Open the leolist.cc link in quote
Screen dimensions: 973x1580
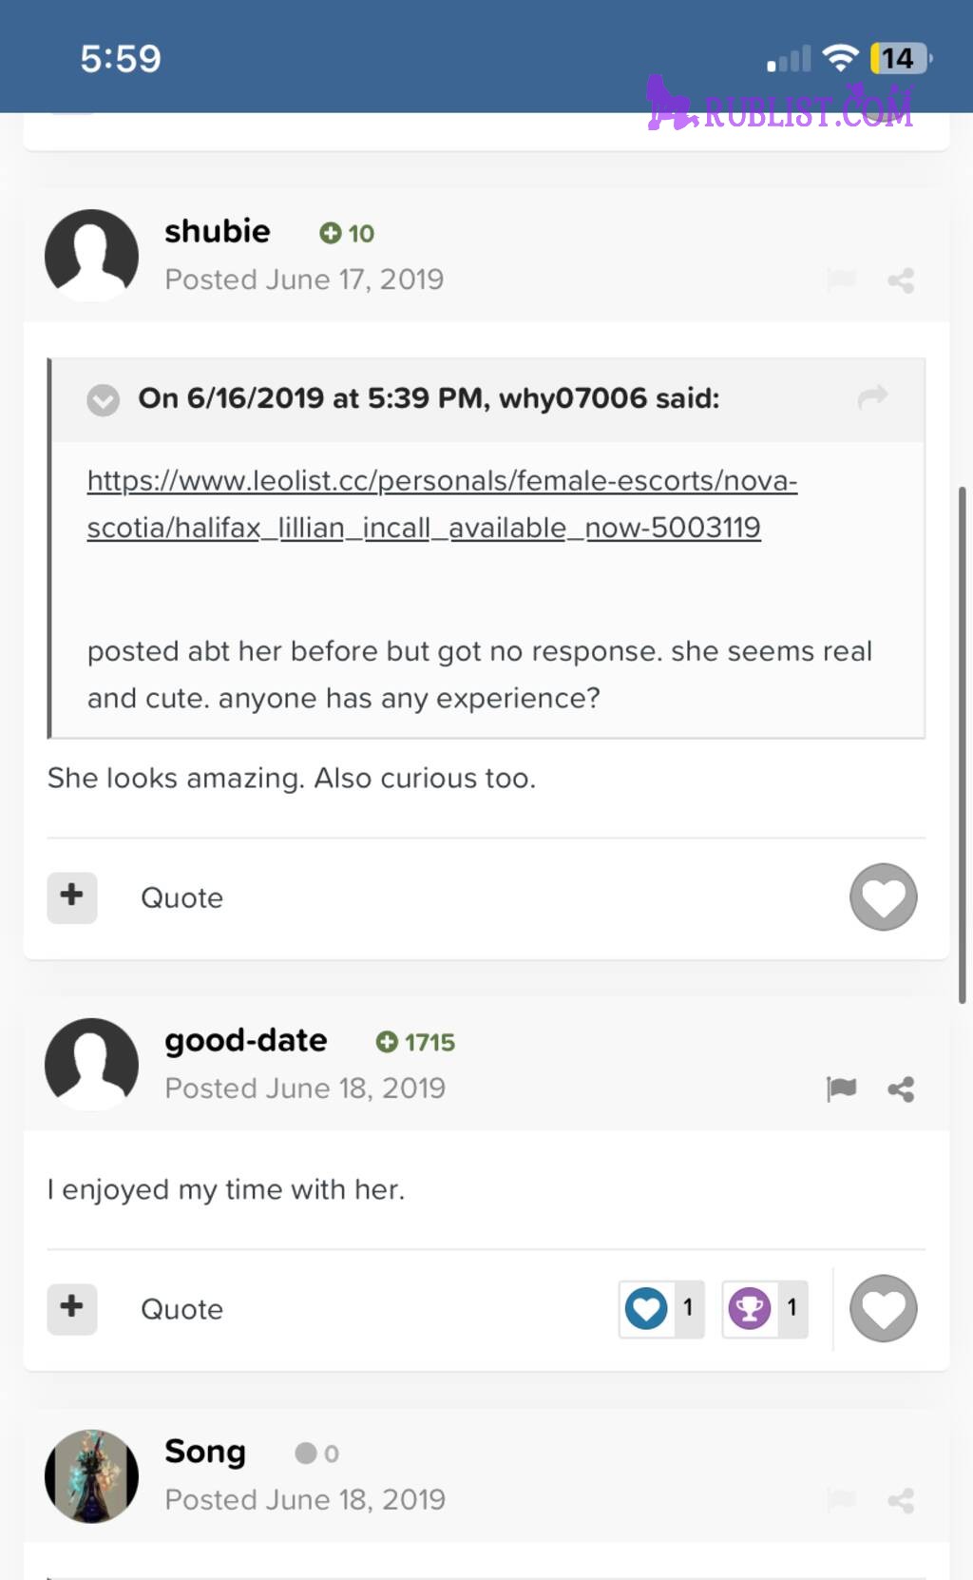pyautogui.click(x=442, y=504)
